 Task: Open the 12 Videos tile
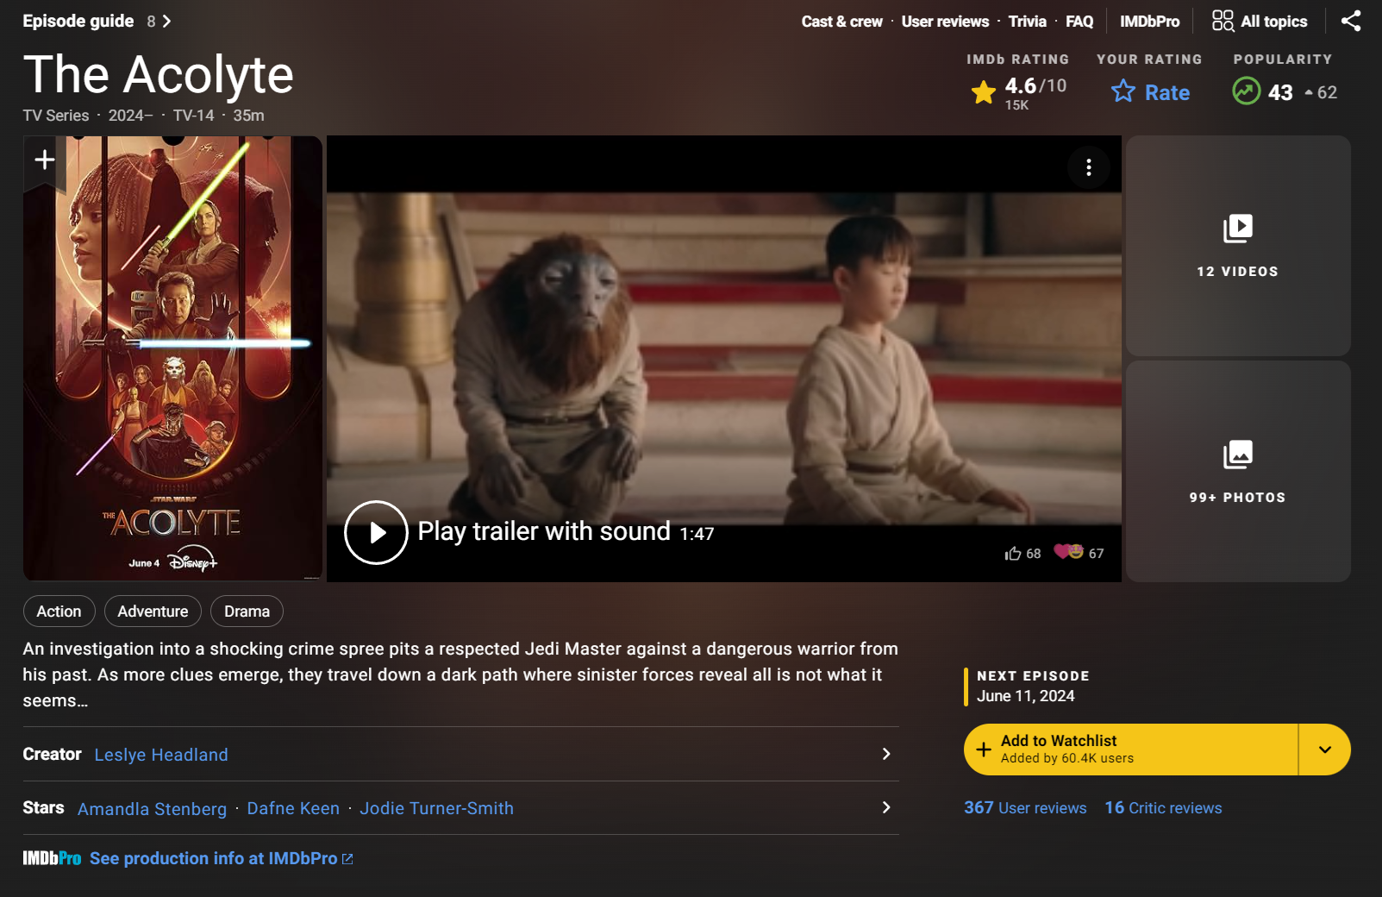pyautogui.click(x=1238, y=246)
